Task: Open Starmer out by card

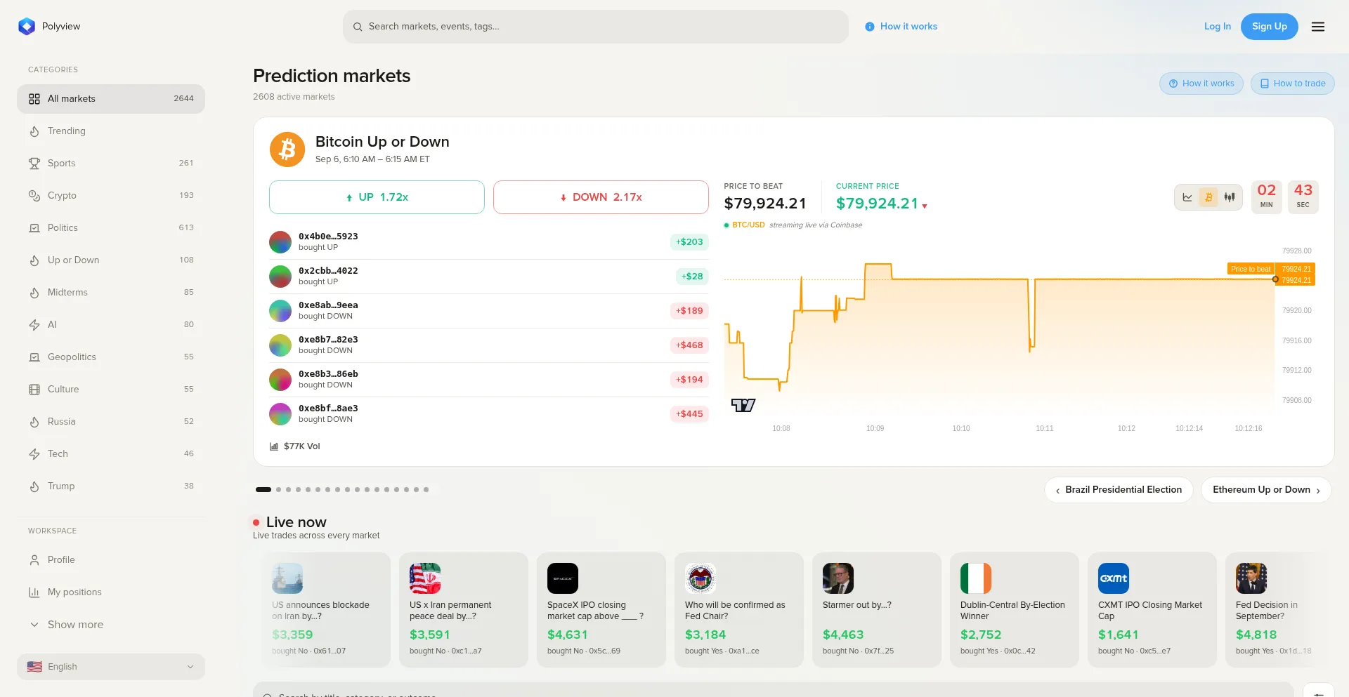Action: pos(877,610)
